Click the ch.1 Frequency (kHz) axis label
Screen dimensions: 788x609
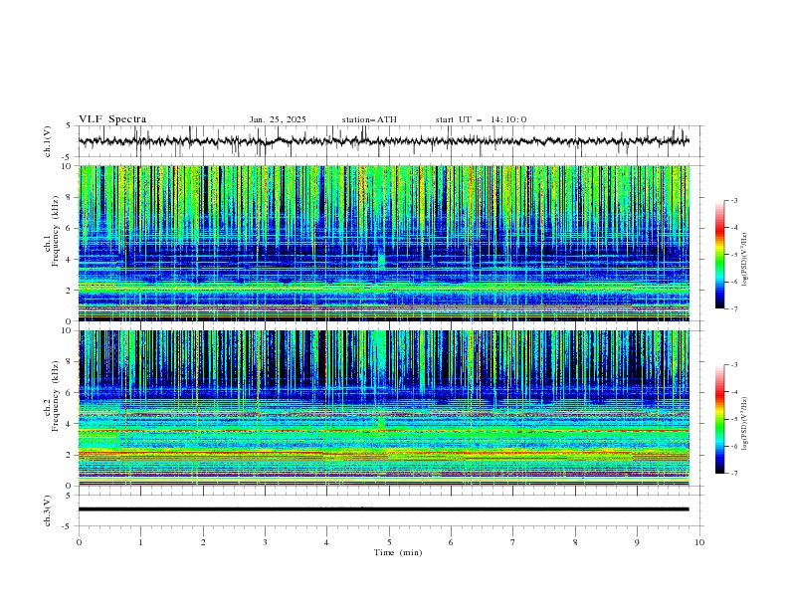[52, 231]
